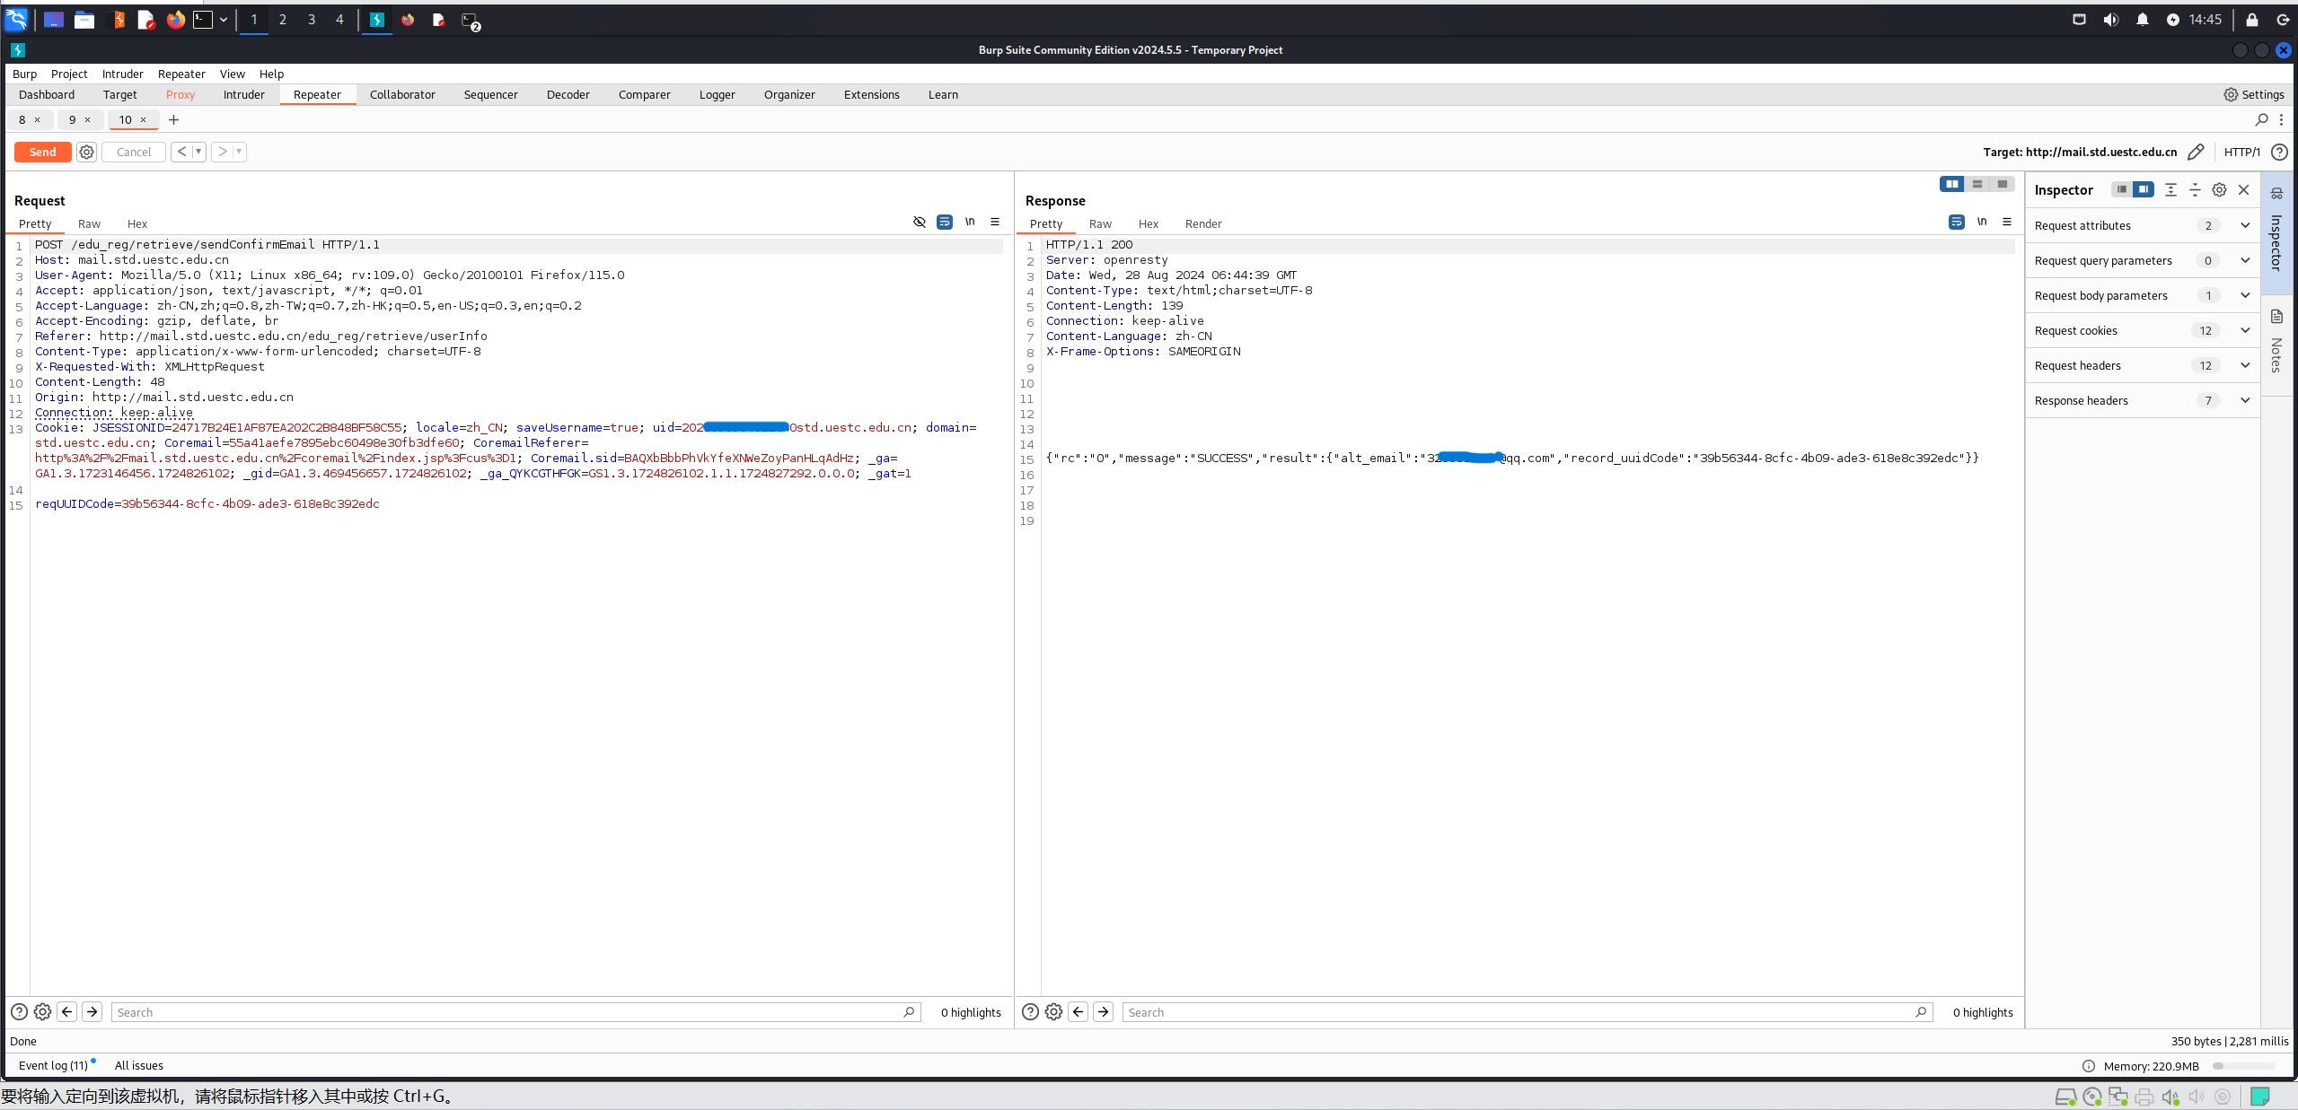Select the side-by-side layout view
The image size is (2298, 1110).
tap(1952, 184)
